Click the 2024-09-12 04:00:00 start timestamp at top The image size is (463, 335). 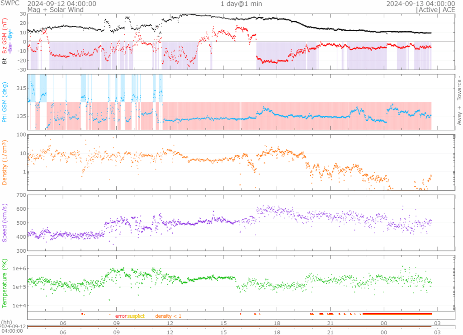pyautogui.click(x=61, y=4)
